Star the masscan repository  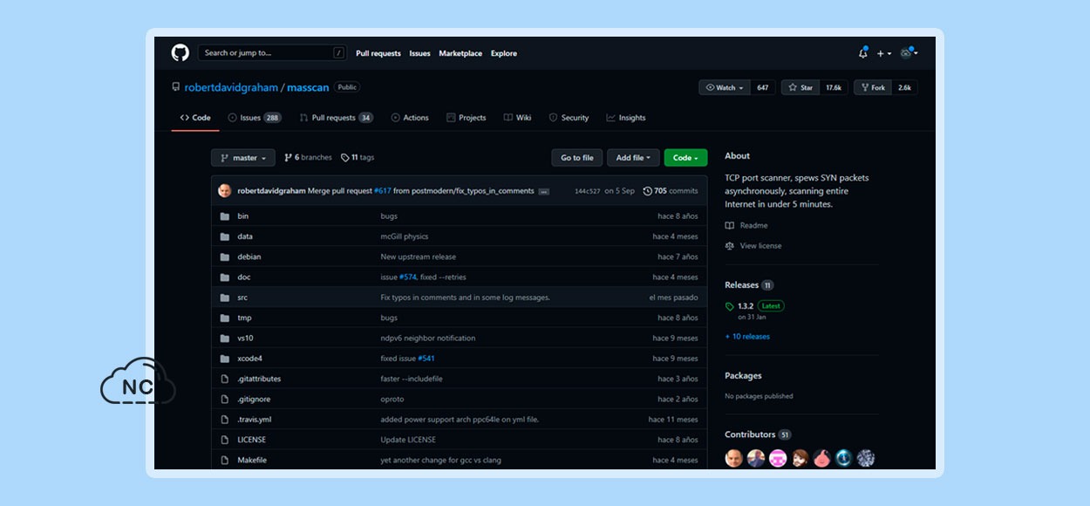tap(800, 87)
